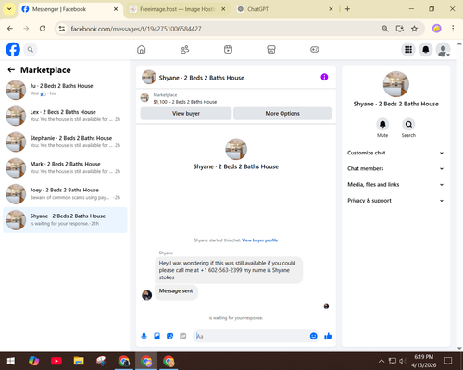Viewport: 463px width, 370px height.
Task: Open the Facebook menu grid icon
Action: [408, 49]
